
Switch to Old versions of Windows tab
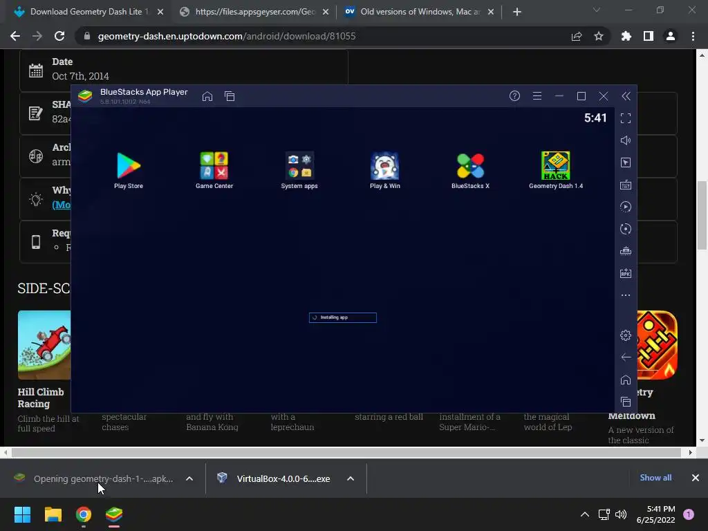[x=419, y=12]
